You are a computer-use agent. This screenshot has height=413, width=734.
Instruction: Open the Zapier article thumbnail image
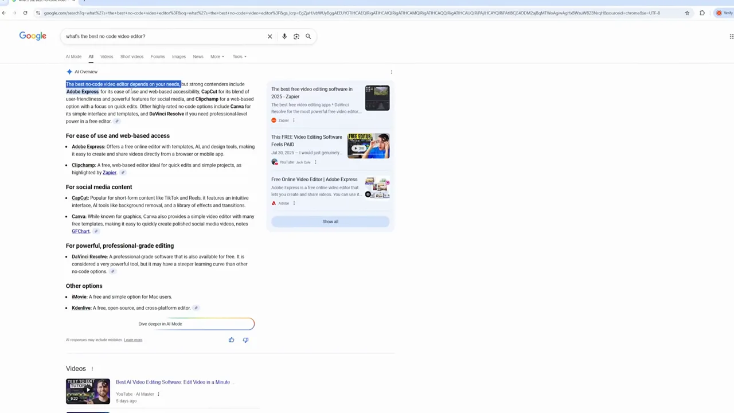click(x=377, y=98)
